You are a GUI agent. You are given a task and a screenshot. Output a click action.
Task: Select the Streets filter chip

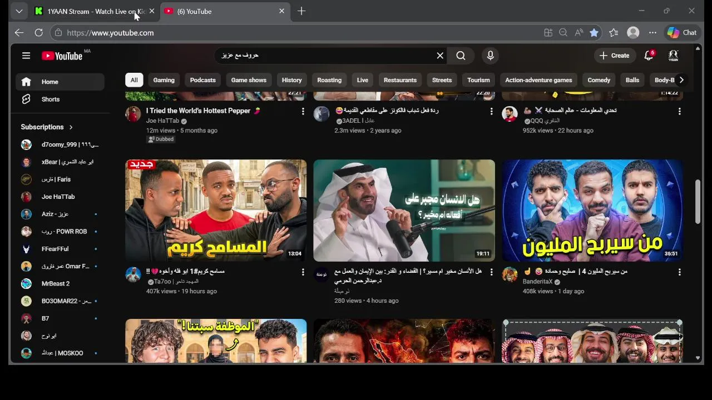click(442, 80)
